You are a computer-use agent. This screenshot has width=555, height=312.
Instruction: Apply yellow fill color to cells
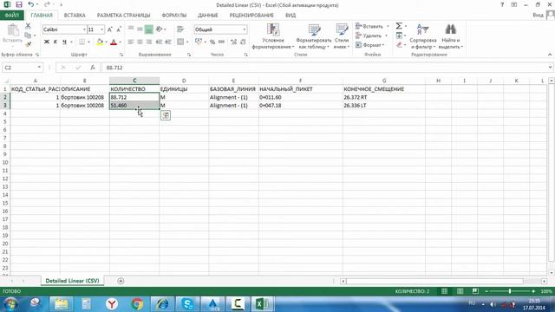[x=100, y=42]
